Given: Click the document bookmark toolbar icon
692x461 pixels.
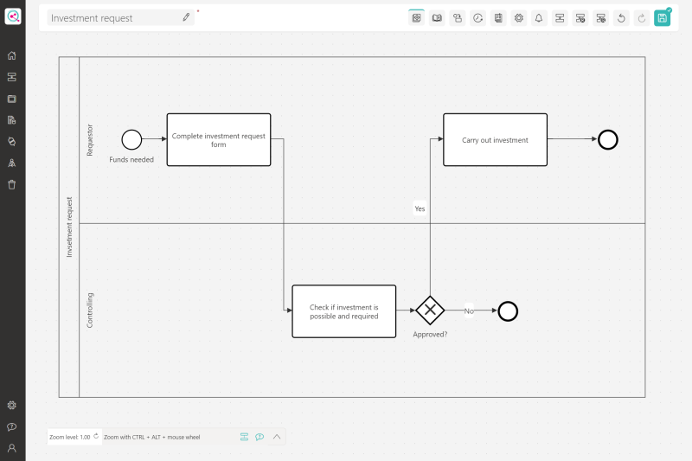Looking at the screenshot, I should [498, 18].
